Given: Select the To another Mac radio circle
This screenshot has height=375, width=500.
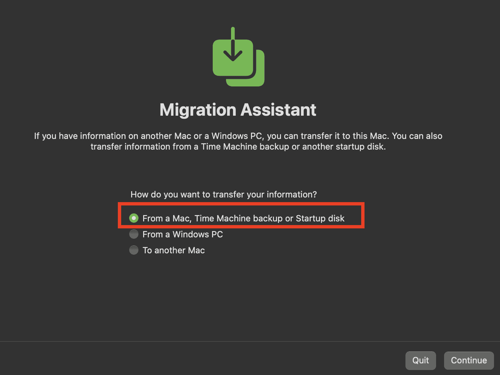Looking at the screenshot, I should coord(134,250).
